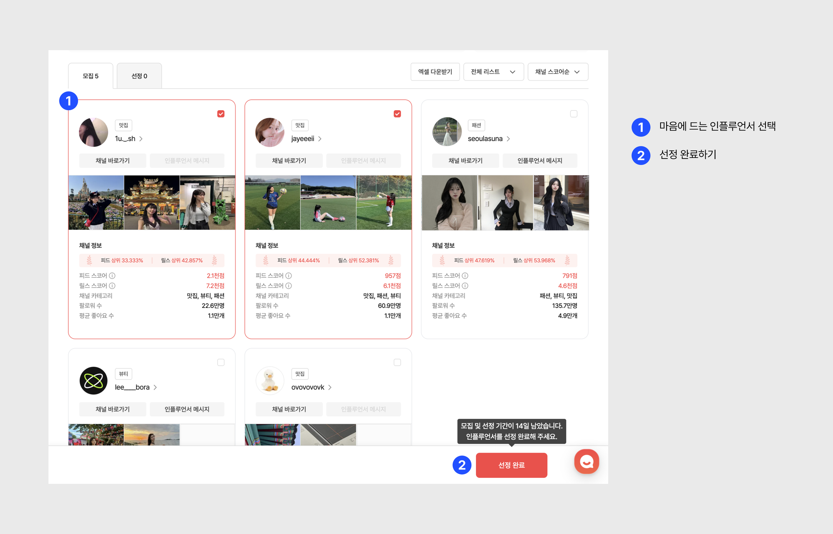Open 1u._.sh castle photo thumbnail
Image resolution: width=833 pixels, height=534 pixels.
96,203
